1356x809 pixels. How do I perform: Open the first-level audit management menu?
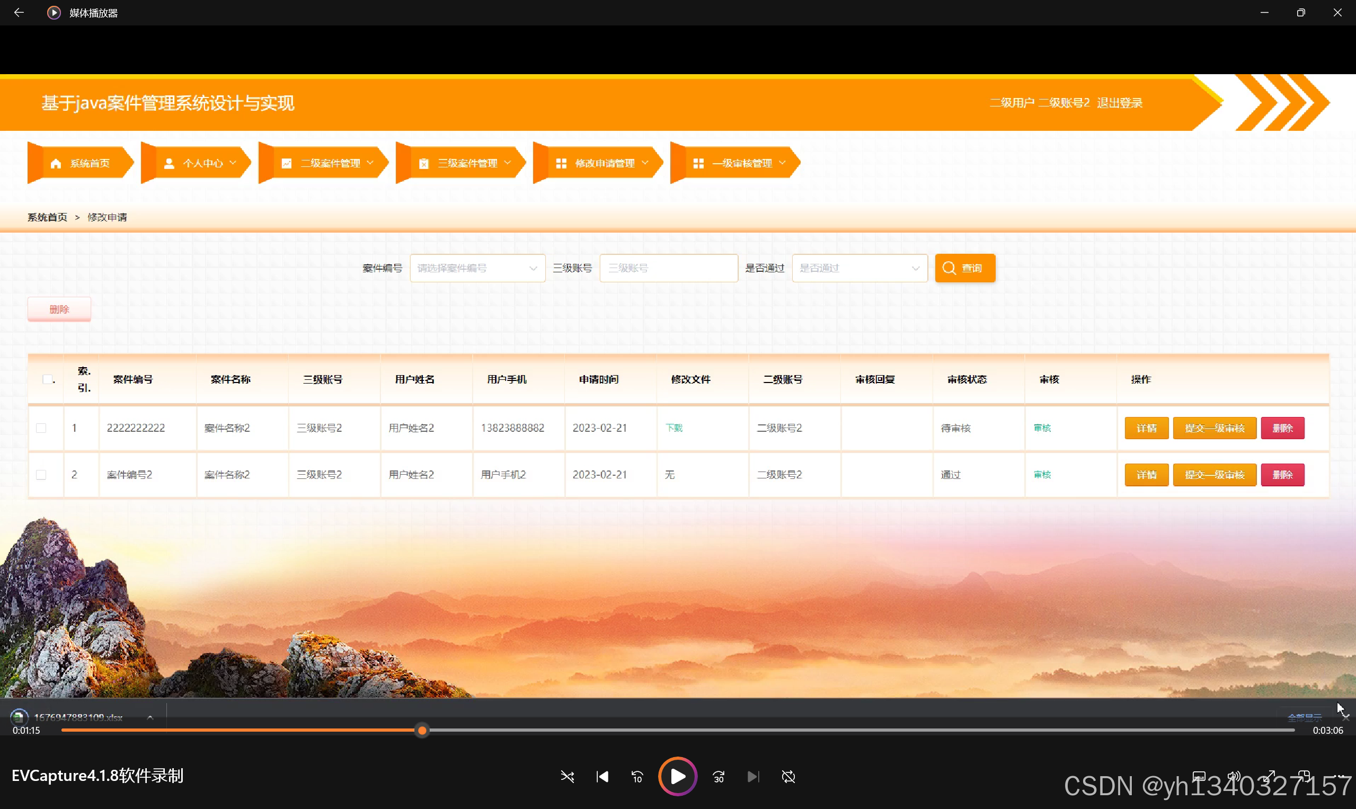point(739,163)
